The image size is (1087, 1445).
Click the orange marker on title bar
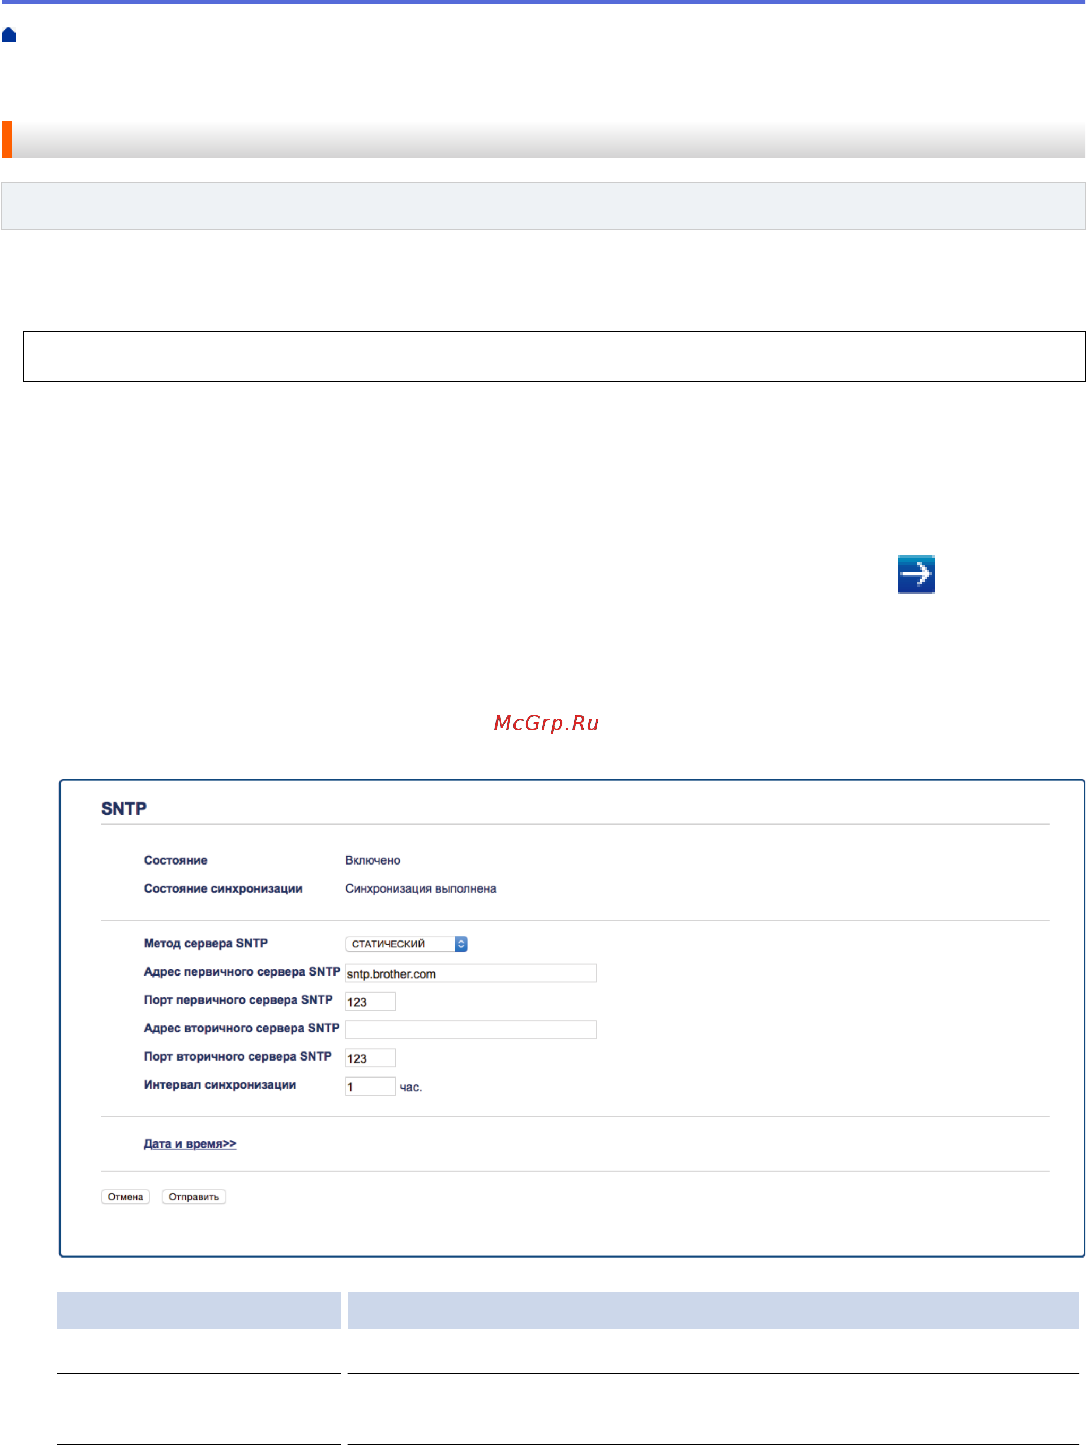(6, 139)
